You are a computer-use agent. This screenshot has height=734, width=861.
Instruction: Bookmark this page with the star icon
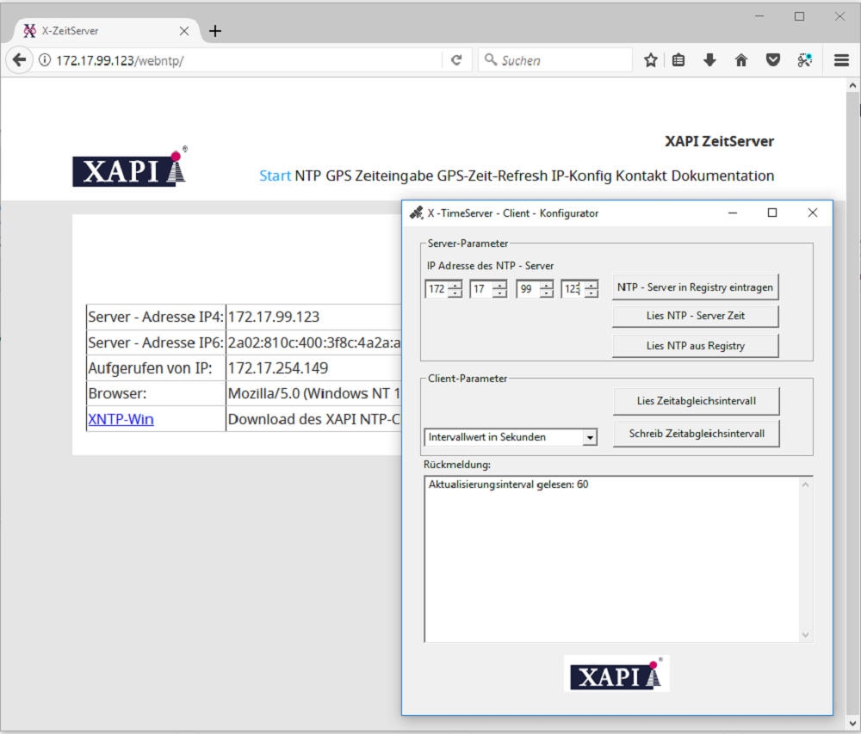tap(651, 60)
